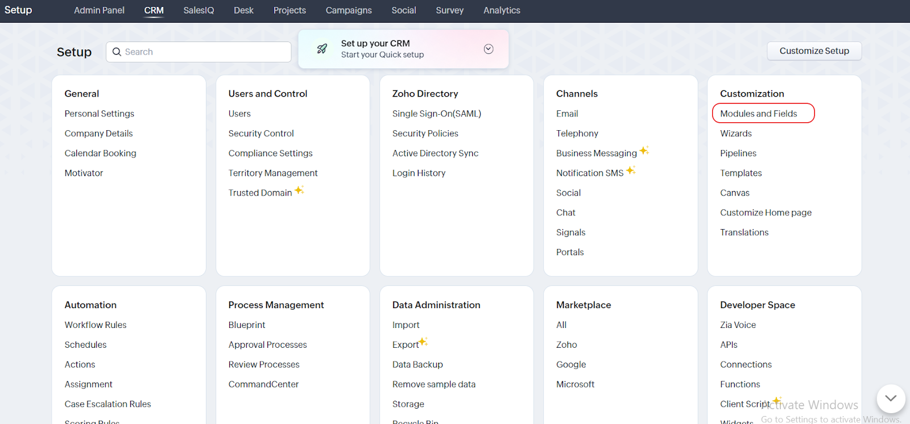Screen dimensions: 910x424
Task: Open Review Processes
Action: [x=264, y=365]
